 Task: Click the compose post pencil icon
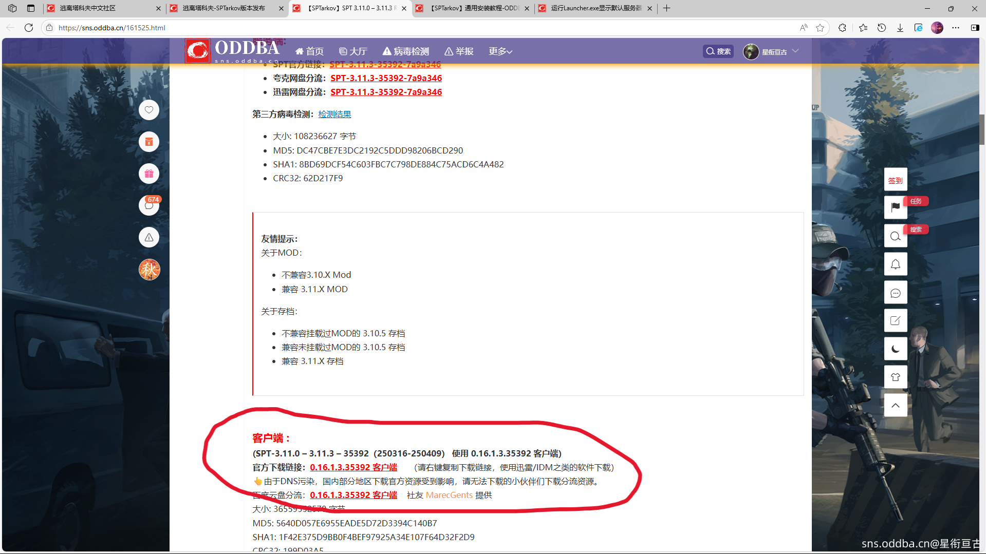tap(896, 321)
